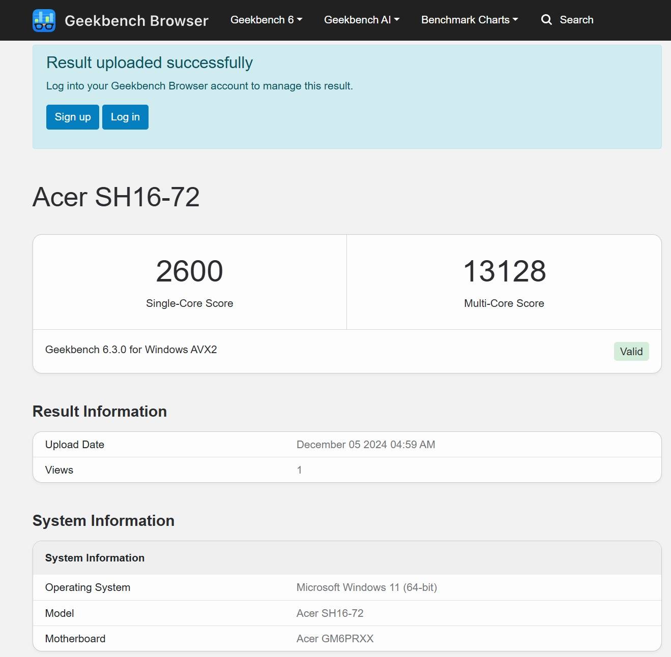
Task: Click the 'Multi-Core Score' label
Action: pos(504,303)
